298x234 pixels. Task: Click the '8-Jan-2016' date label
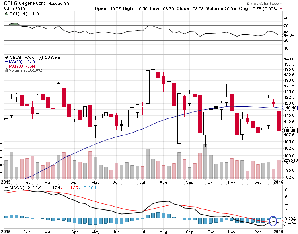coord(14,9)
